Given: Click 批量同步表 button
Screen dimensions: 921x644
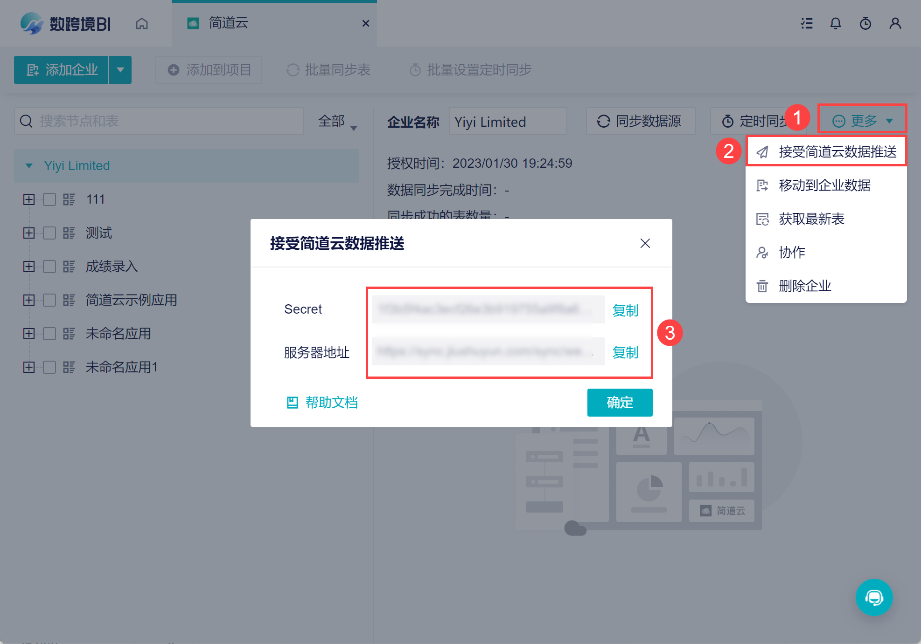Looking at the screenshot, I should pos(328,70).
